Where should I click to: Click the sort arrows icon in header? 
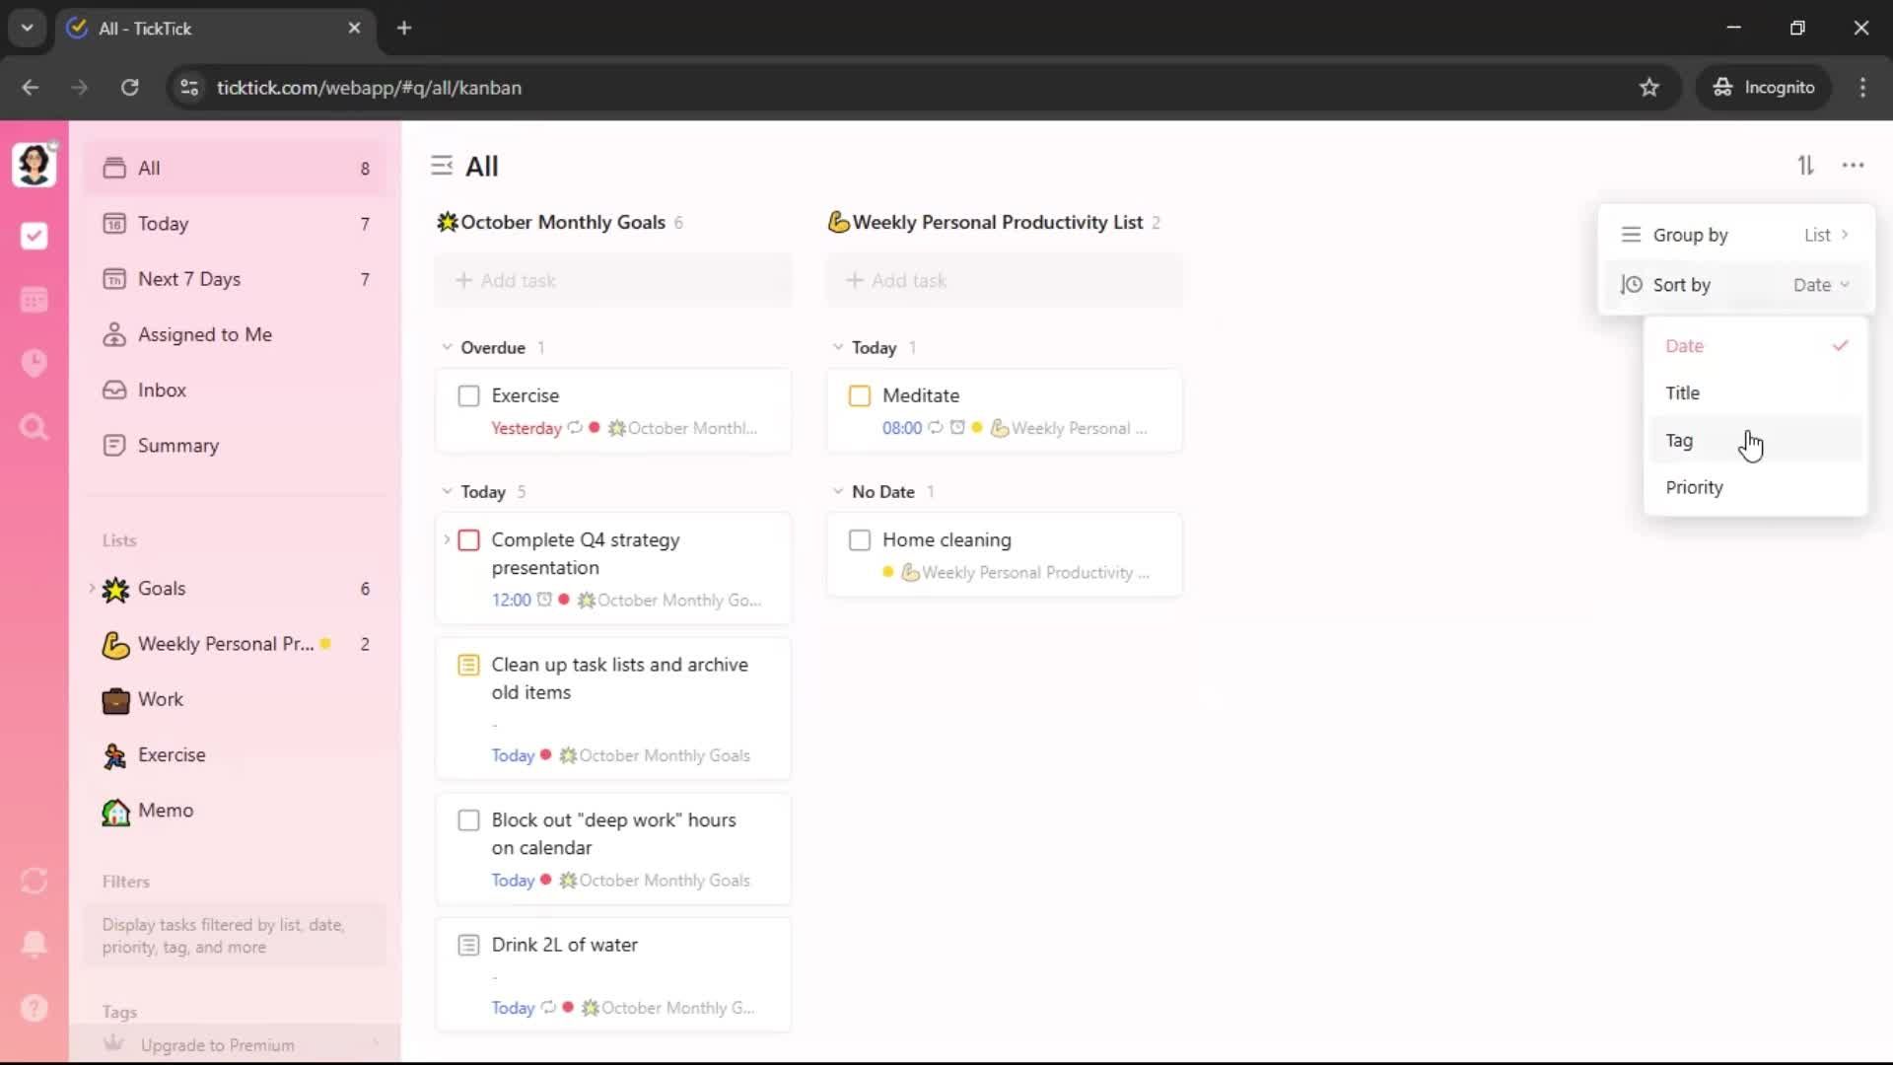[1805, 166]
